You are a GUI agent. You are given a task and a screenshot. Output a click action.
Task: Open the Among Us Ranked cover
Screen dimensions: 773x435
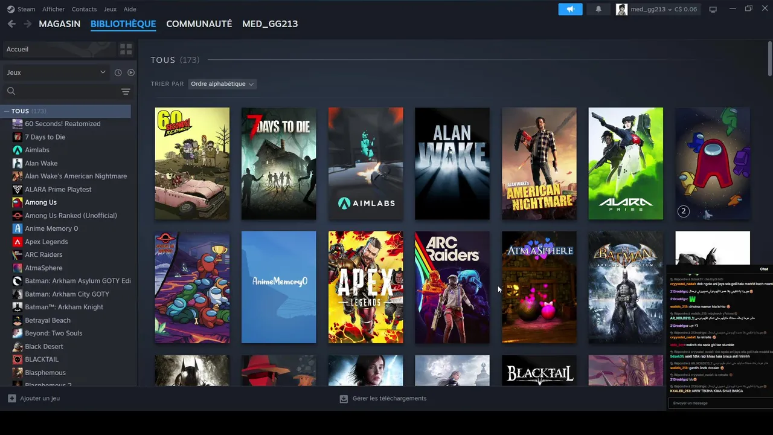tap(192, 287)
